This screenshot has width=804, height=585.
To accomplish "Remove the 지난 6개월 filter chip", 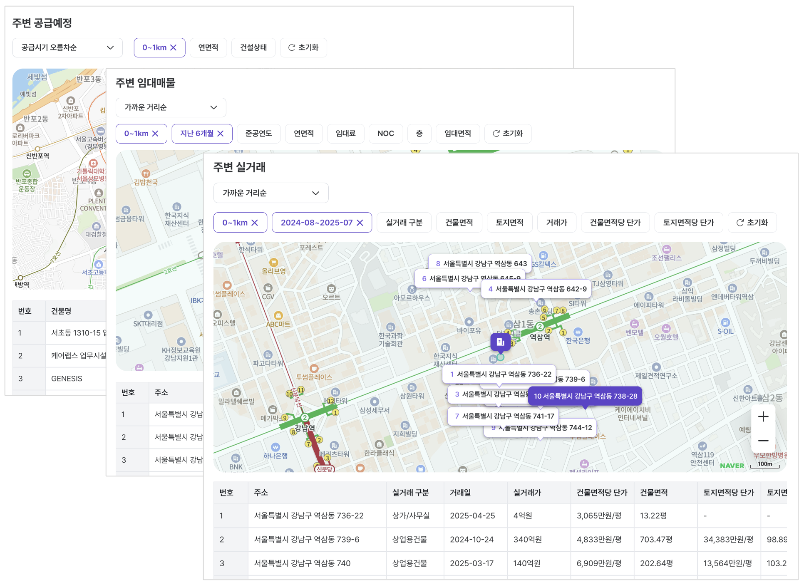I will click(221, 134).
